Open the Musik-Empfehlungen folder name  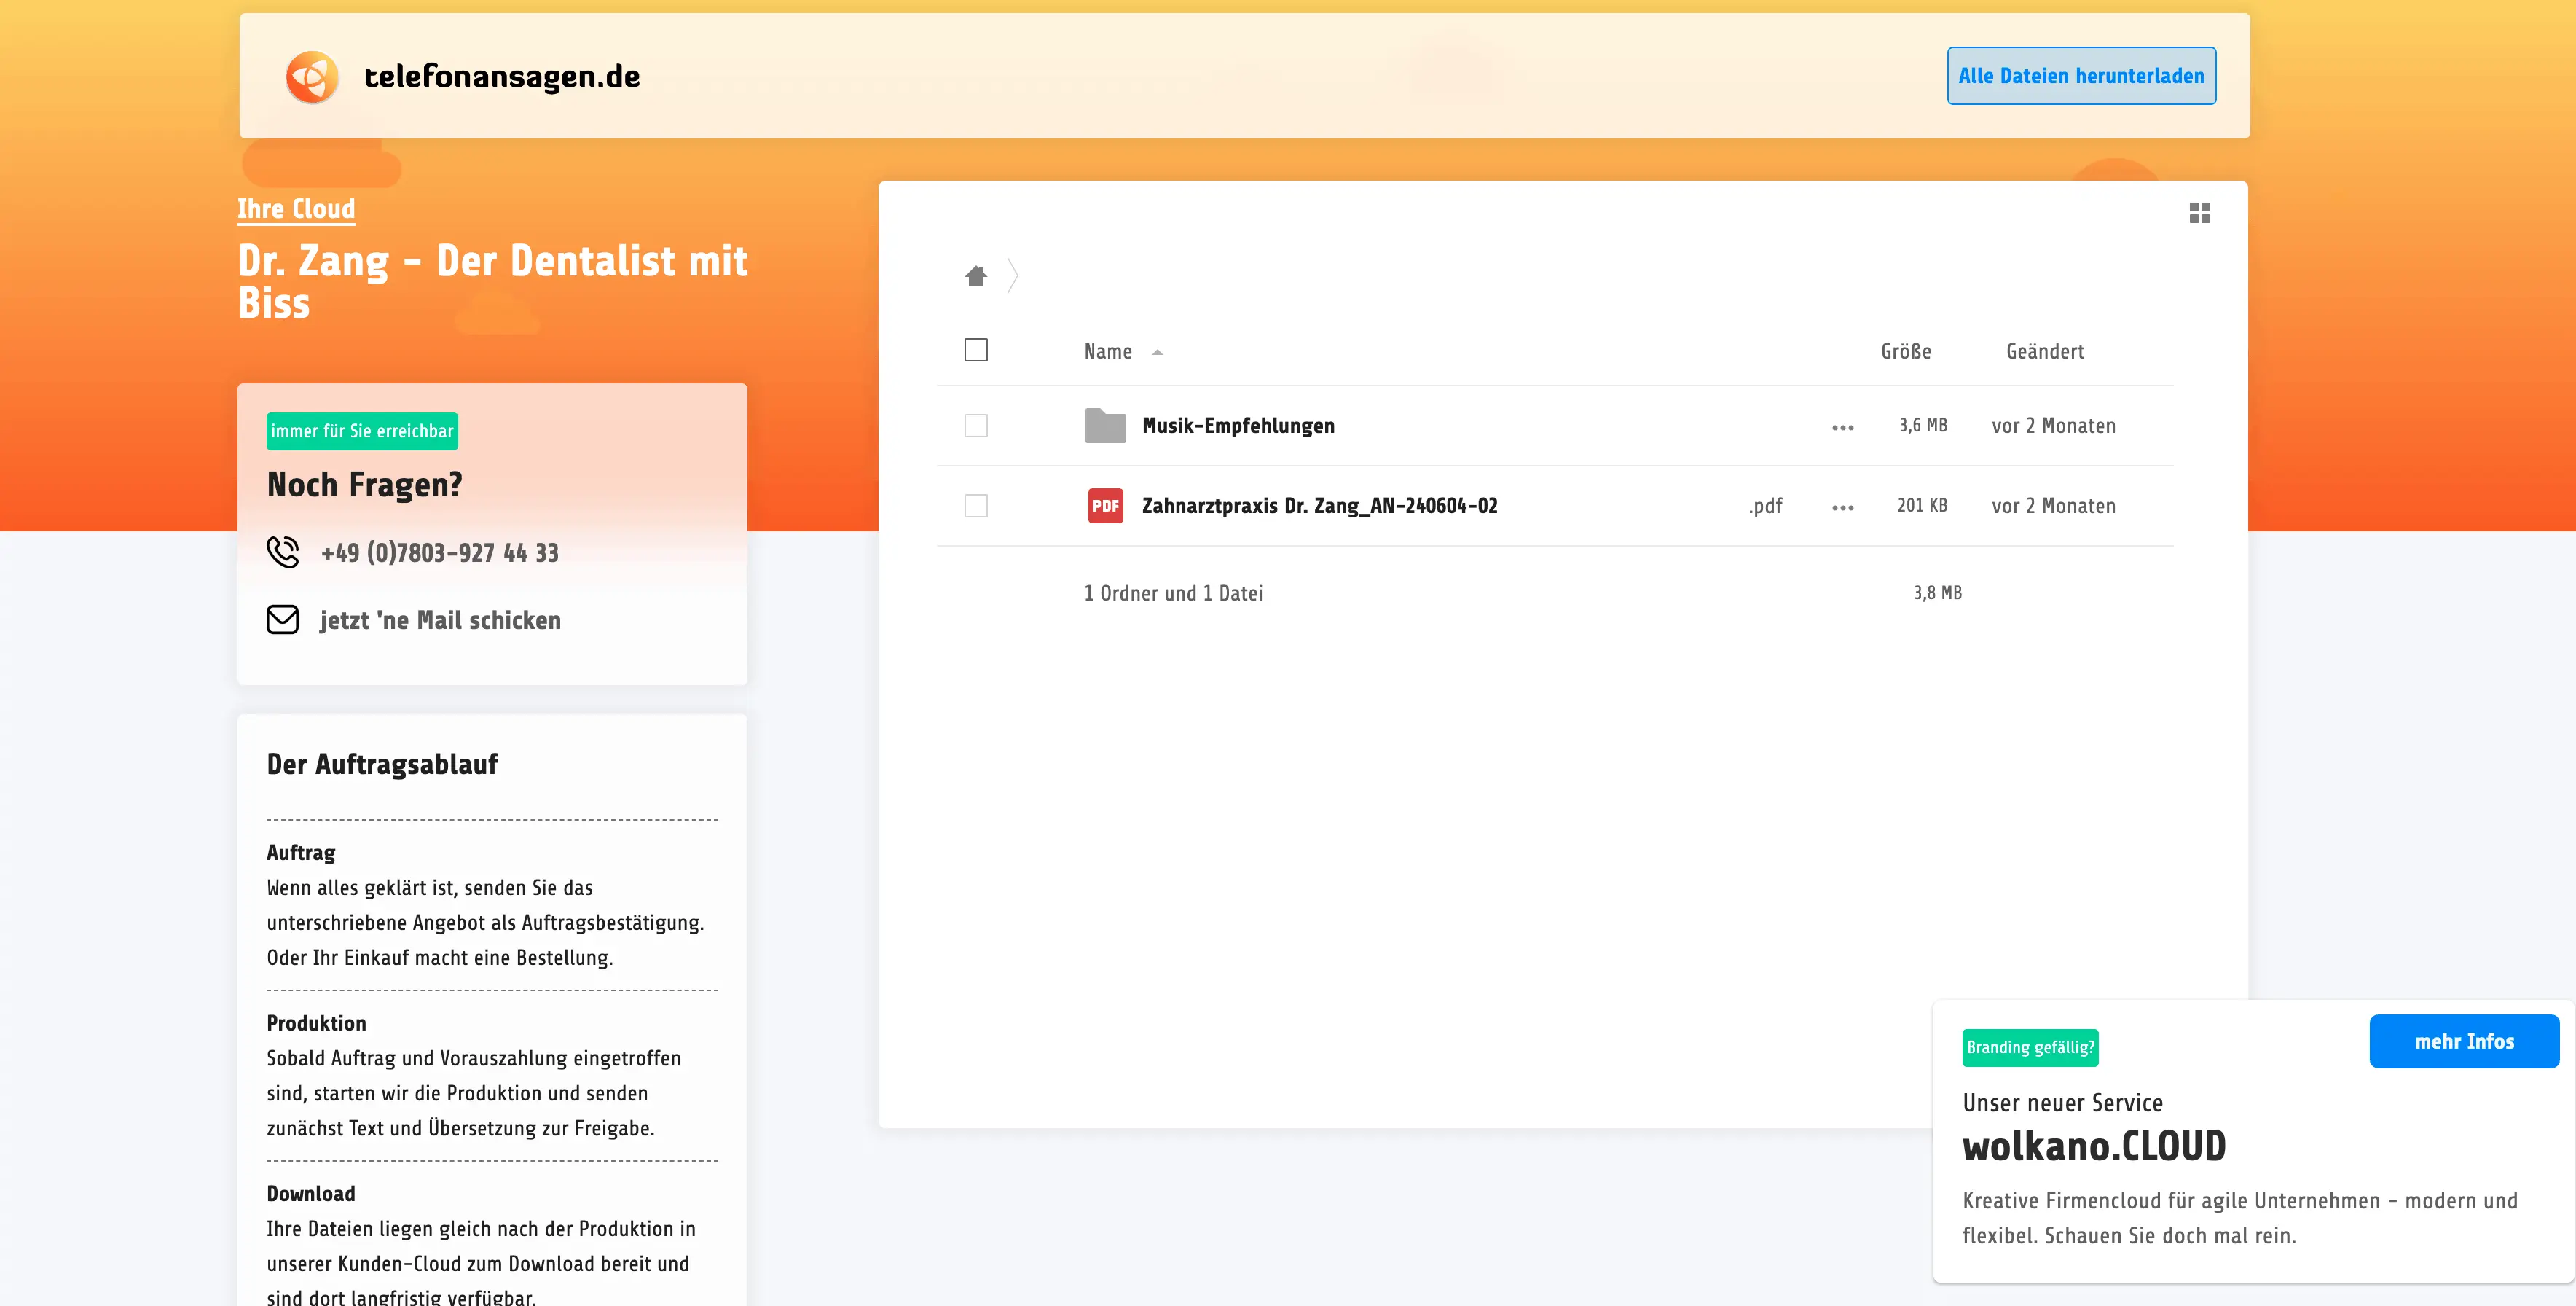pos(1238,426)
